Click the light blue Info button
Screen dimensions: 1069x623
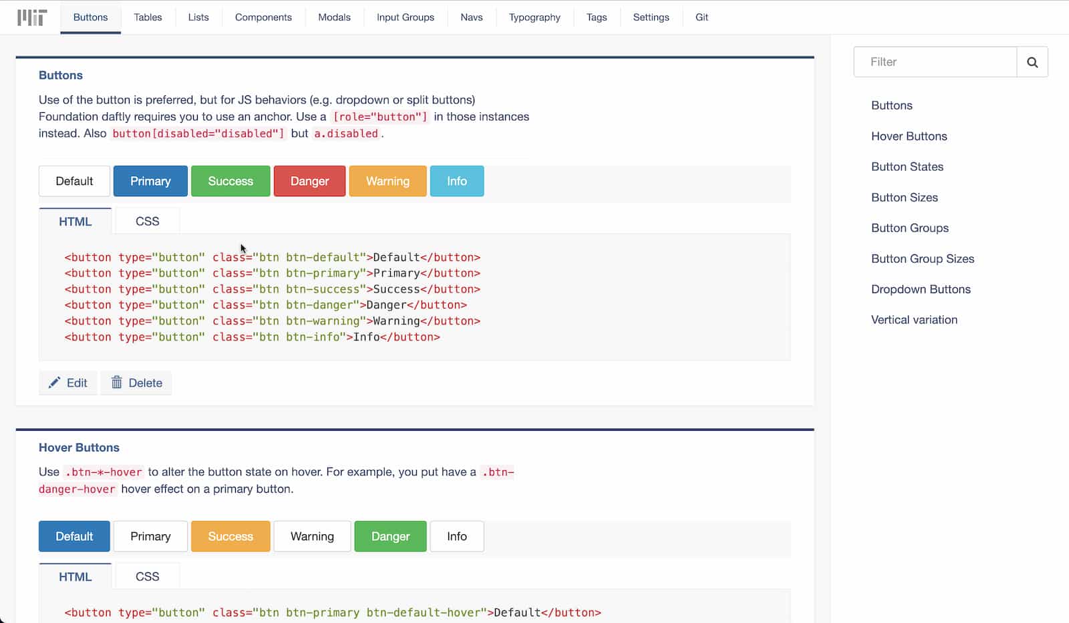click(x=457, y=181)
